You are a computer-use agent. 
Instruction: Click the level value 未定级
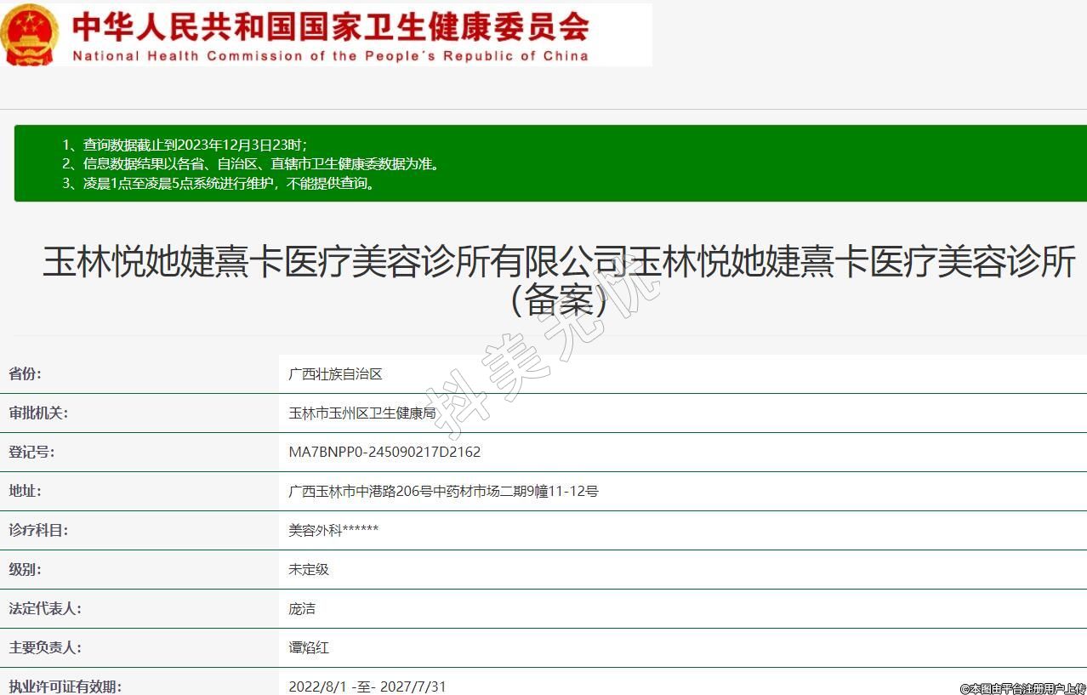[309, 569]
